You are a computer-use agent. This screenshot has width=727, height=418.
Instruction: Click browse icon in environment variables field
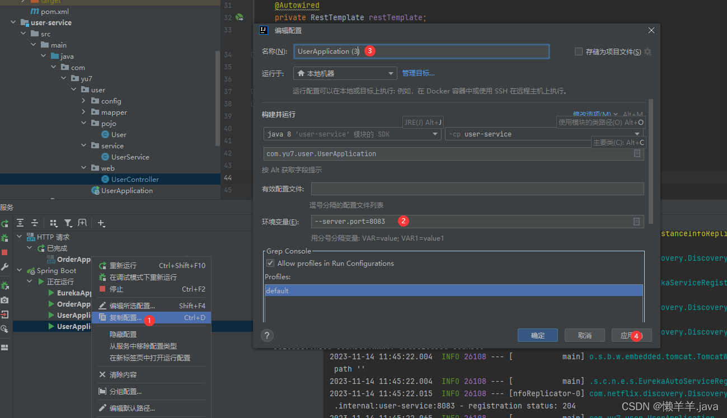[636, 222]
